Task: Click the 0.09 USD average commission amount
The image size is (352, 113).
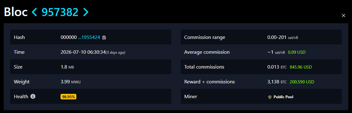Action: click(297, 52)
